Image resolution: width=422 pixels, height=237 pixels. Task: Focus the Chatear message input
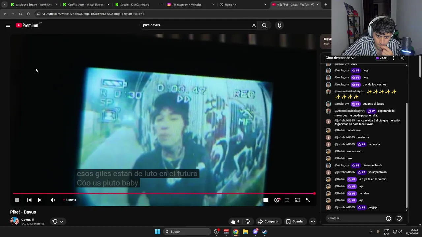[355, 218]
